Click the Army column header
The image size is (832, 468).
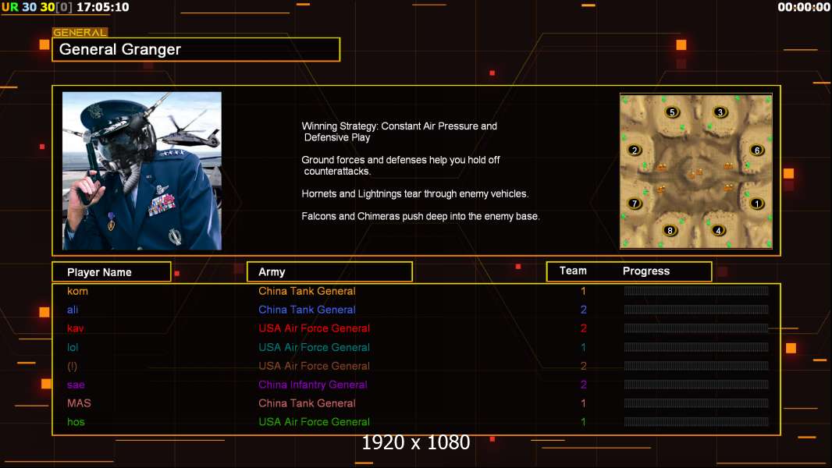click(x=329, y=272)
